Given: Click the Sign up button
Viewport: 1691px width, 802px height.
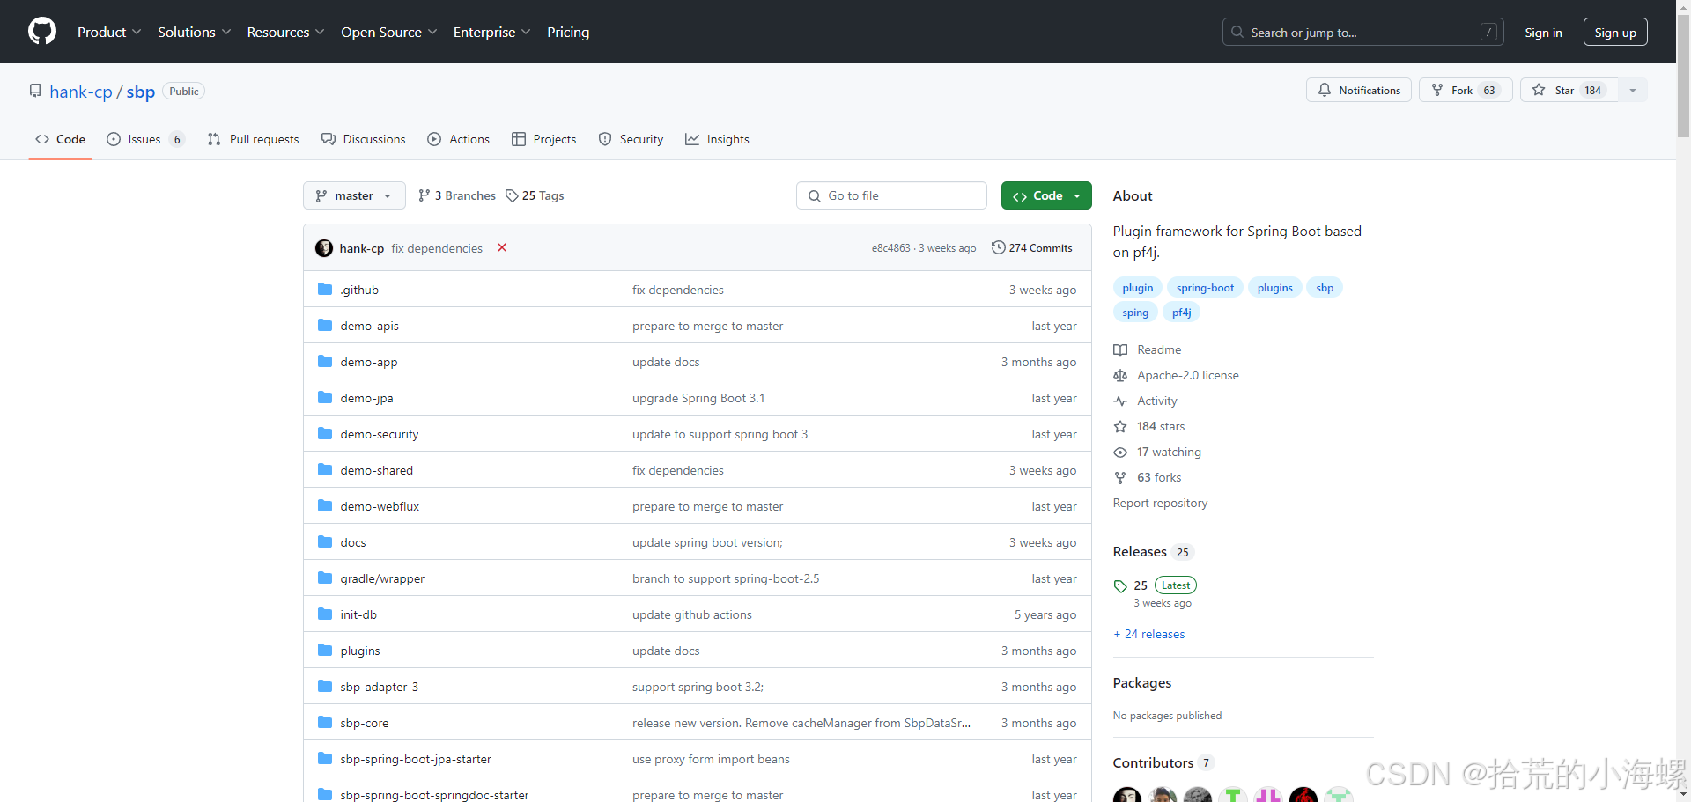Looking at the screenshot, I should pyautogui.click(x=1615, y=32).
